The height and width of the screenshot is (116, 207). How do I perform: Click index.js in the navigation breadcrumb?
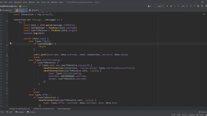pyautogui.click(x=23, y=6)
